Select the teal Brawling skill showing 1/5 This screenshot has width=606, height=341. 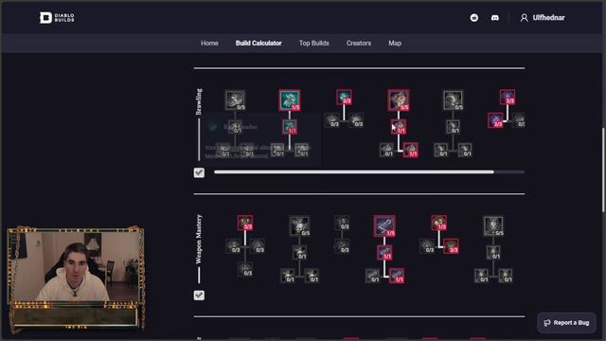pyautogui.click(x=290, y=100)
